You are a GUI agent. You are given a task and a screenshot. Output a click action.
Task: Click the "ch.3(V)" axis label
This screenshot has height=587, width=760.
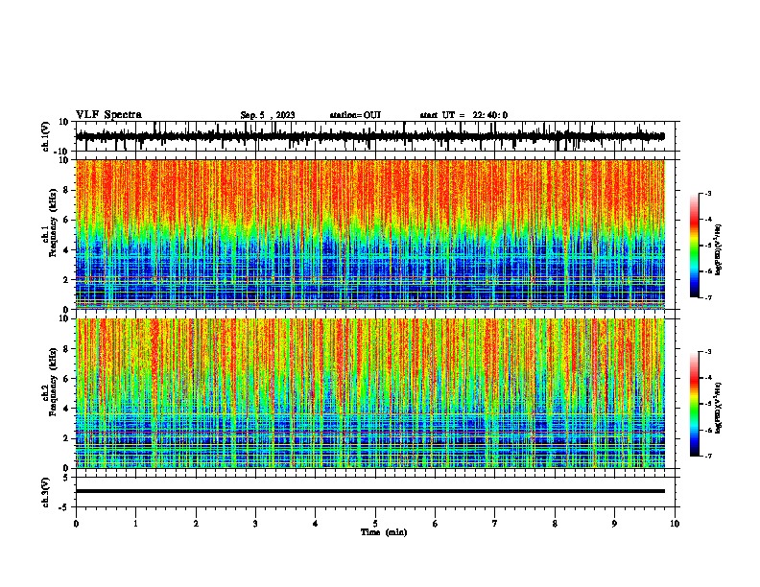point(46,492)
